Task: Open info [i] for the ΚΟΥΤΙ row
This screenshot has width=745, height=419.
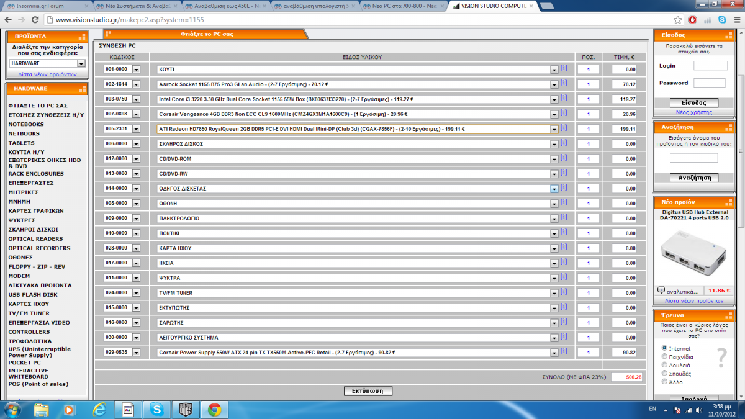Action: (x=564, y=68)
